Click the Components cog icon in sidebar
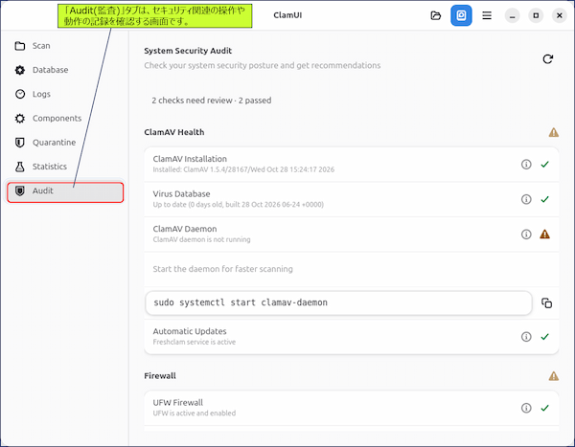The height and width of the screenshot is (447, 575). (x=20, y=119)
